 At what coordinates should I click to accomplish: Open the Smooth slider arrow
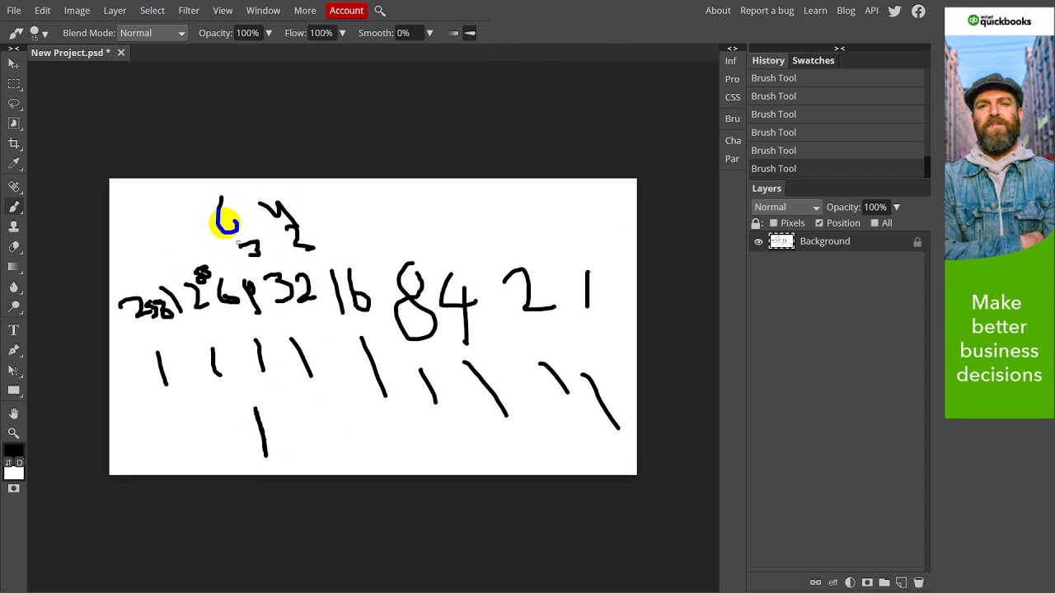pos(429,33)
